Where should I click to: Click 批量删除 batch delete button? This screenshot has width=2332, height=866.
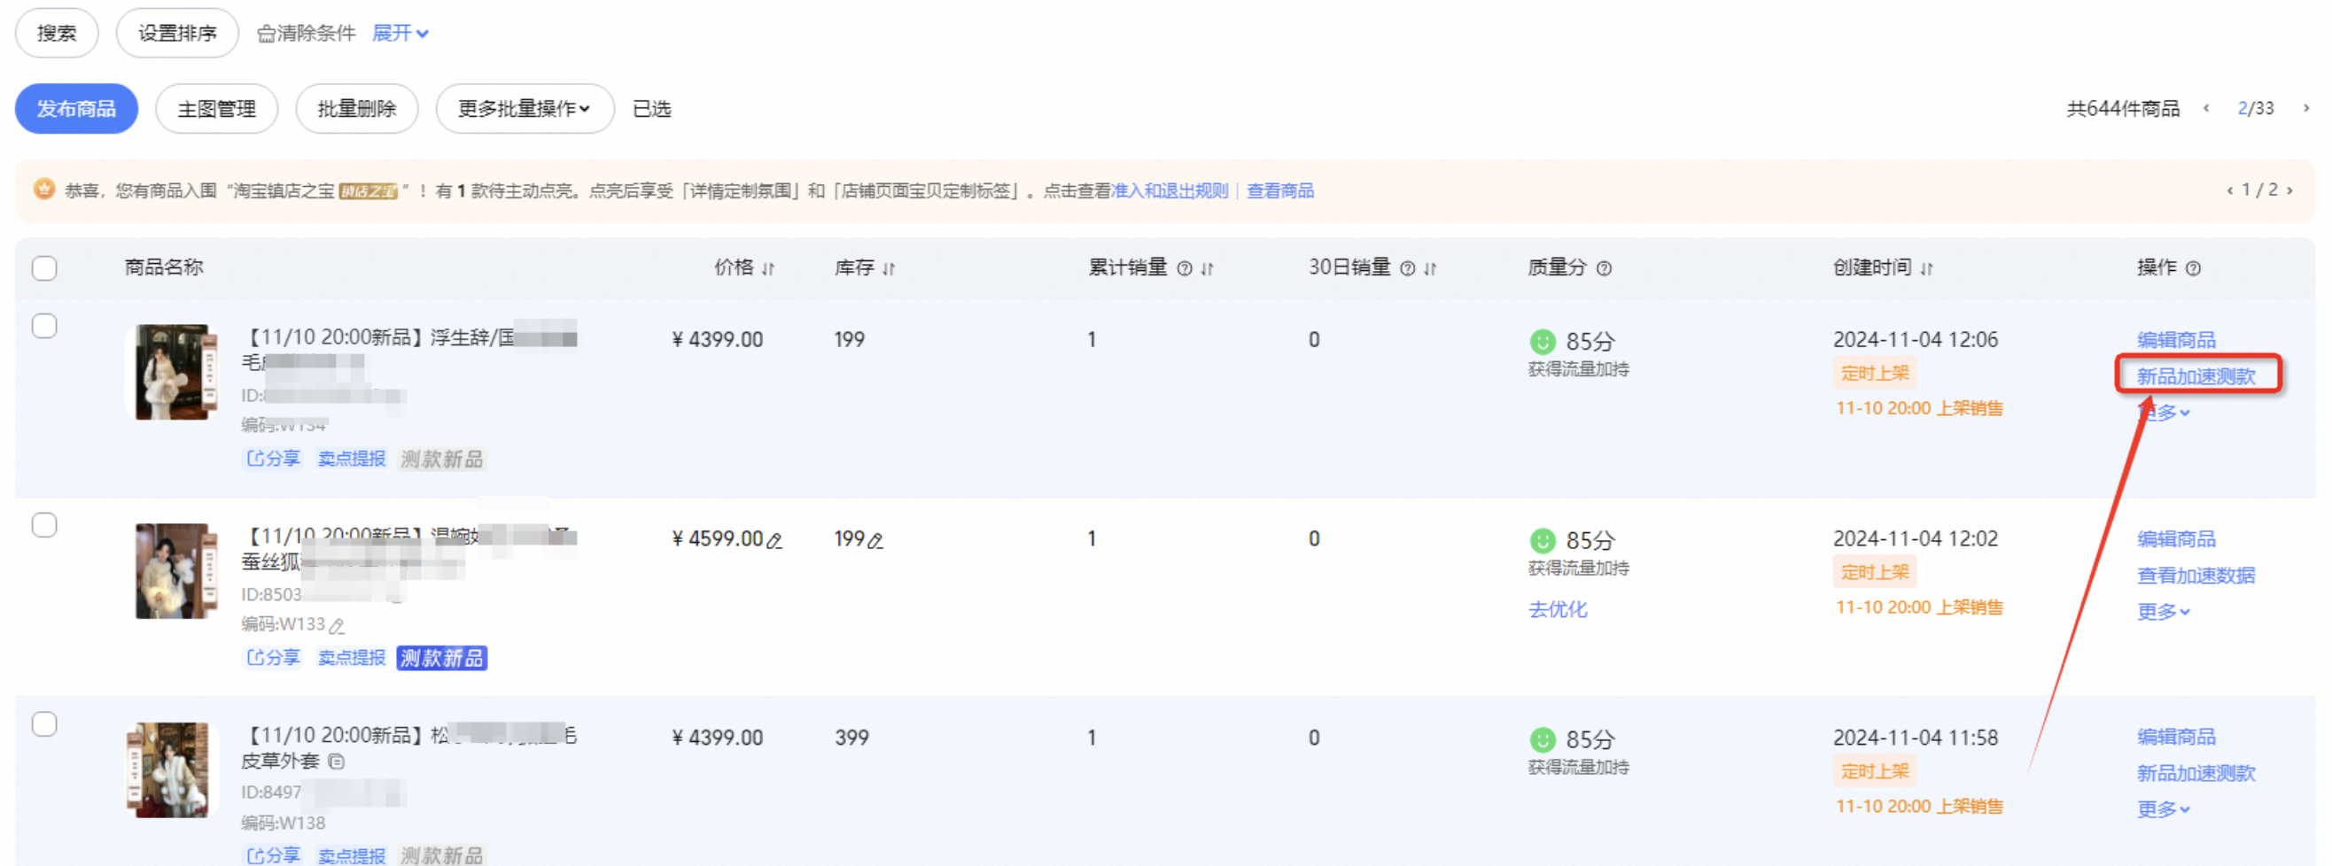point(357,109)
